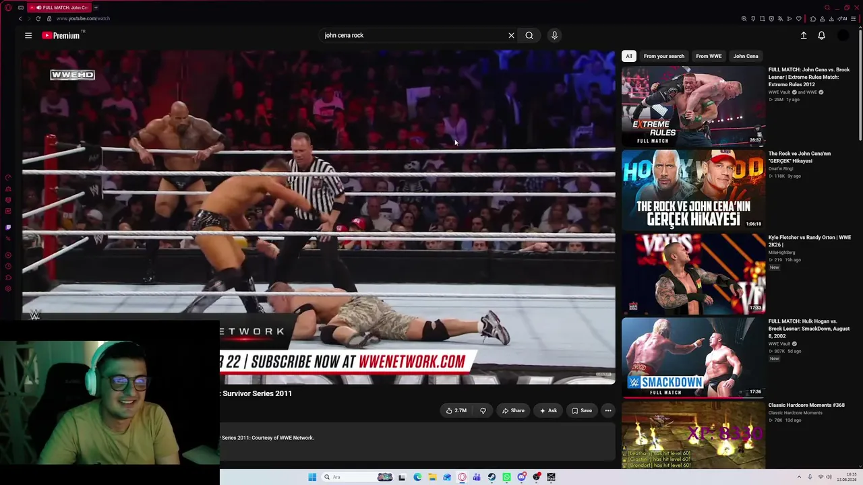The width and height of the screenshot is (863, 485).
Task: Open taskbar clock and date
Action: coord(846,478)
